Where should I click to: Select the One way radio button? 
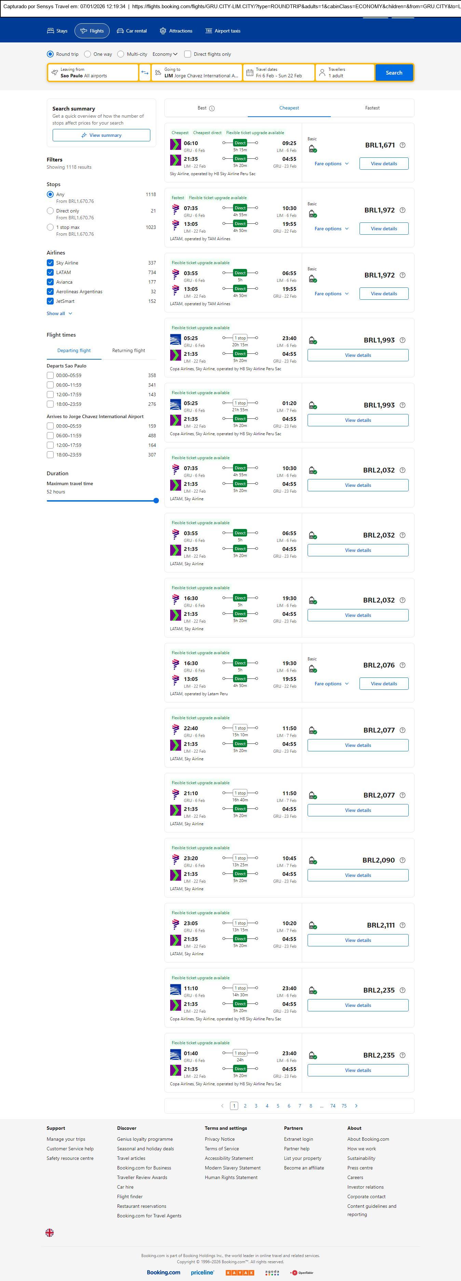click(87, 54)
